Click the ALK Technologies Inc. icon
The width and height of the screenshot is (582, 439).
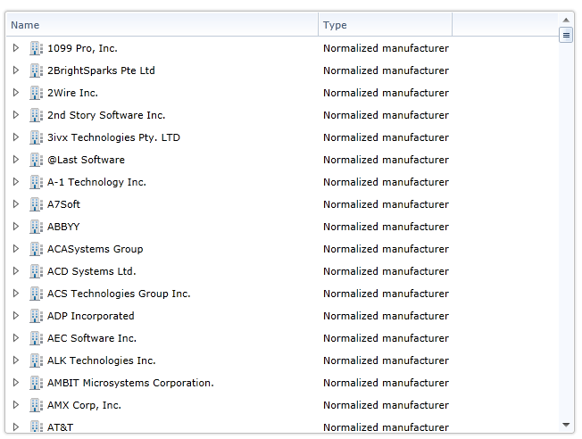click(x=36, y=360)
